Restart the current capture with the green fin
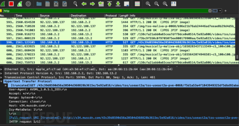239x126 pixels. click(x=20, y=4)
